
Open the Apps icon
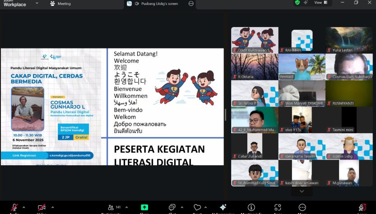click(x=278, y=207)
